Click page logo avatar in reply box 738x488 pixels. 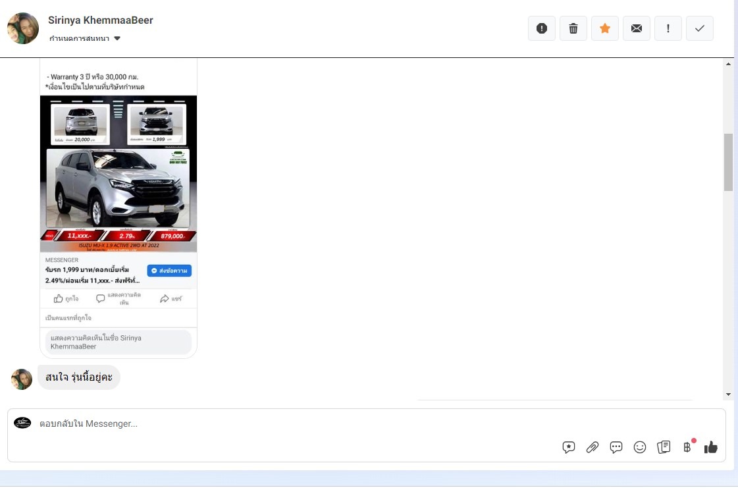point(22,423)
